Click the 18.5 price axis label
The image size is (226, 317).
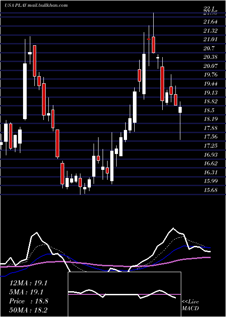click(209, 110)
